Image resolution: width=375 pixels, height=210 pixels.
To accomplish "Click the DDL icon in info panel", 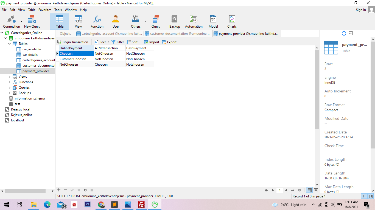I will pyautogui.click(x=351, y=33).
